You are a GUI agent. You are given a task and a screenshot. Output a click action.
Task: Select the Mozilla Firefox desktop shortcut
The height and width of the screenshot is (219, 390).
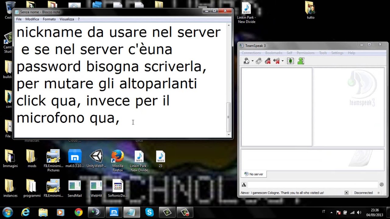pyautogui.click(x=118, y=161)
